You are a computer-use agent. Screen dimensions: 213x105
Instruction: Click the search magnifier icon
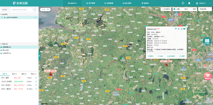(x=35, y=10)
